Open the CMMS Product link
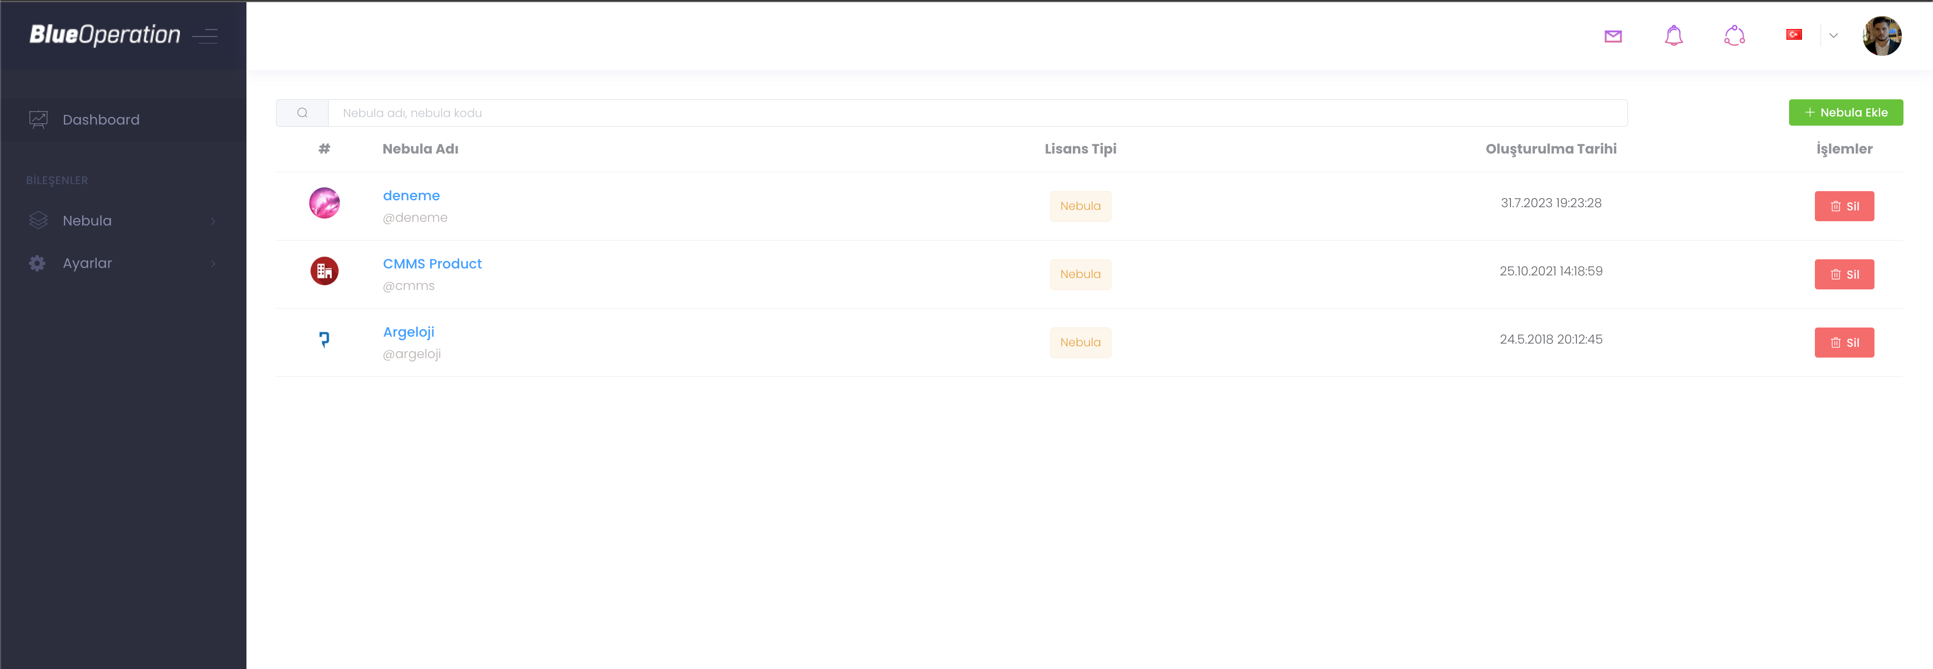This screenshot has width=1933, height=669. [432, 264]
